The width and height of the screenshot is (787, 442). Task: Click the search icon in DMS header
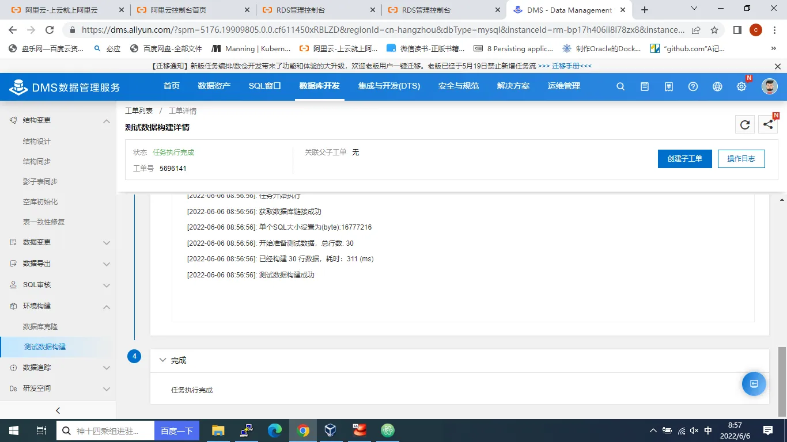(x=620, y=86)
